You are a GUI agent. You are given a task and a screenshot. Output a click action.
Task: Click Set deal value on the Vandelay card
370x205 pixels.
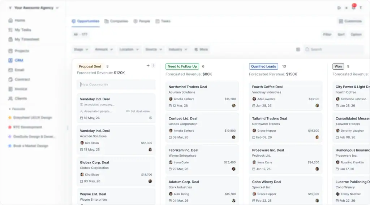pos(139,111)
